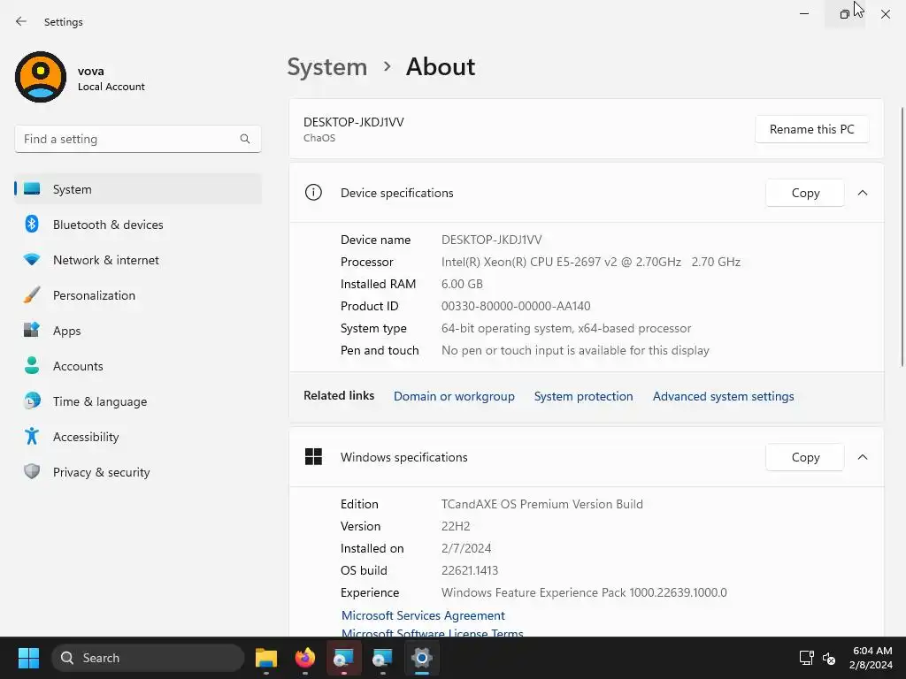Screen dimensions: 906x679
Task: Click the Installed on value 2/7/2024
Action: click(x=466, y=548)
